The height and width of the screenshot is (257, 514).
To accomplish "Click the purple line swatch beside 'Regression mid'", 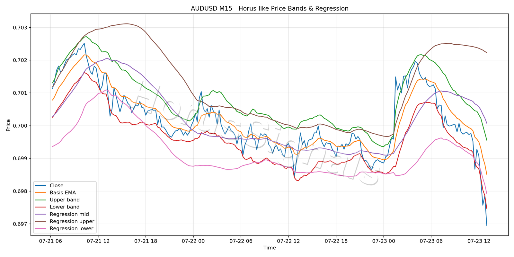I will (40, 214).
